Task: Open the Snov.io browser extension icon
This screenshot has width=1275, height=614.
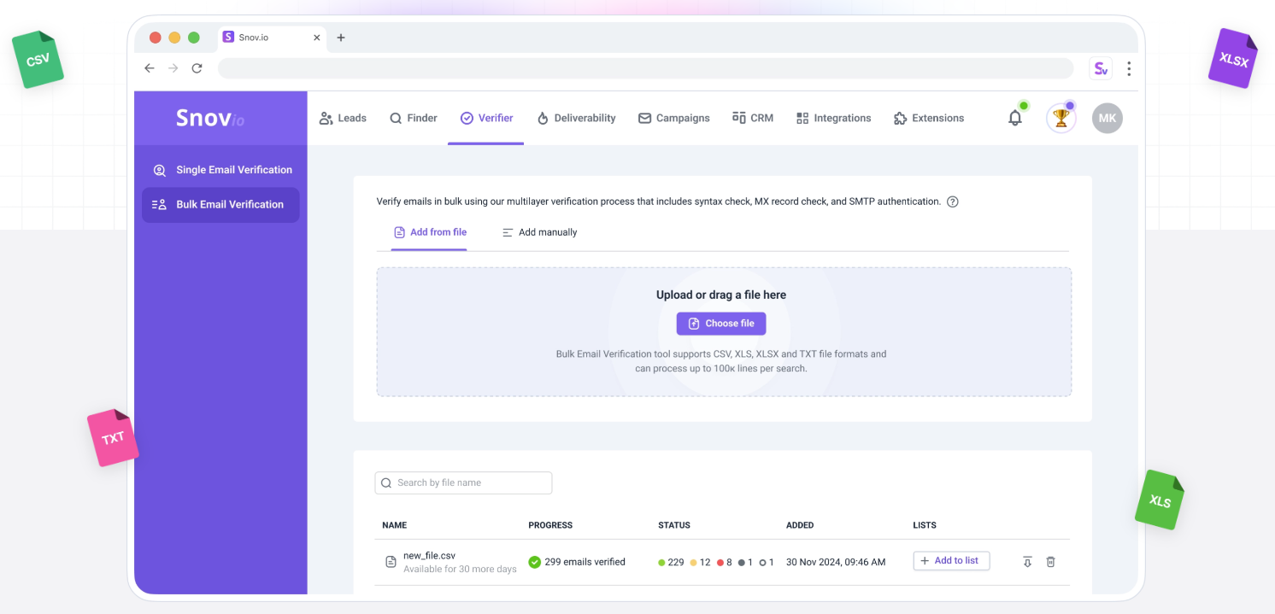Action: click(x=1100, y=68)
